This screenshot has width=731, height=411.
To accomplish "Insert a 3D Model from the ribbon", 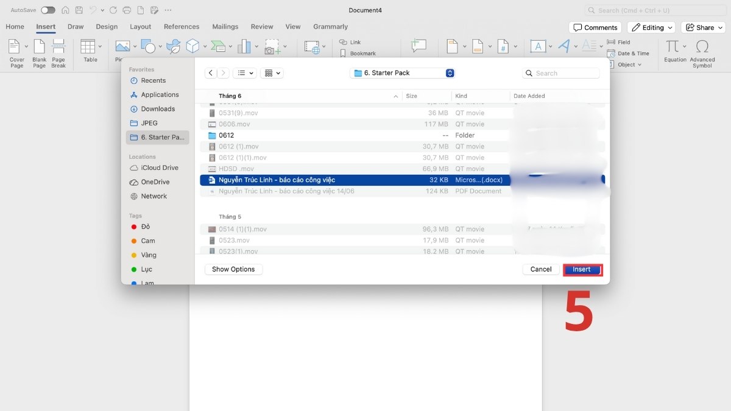I will (x=194, y=46).
